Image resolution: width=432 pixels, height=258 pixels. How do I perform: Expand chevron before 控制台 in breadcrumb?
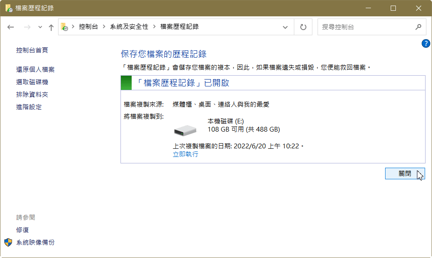(x=73, y=26)
